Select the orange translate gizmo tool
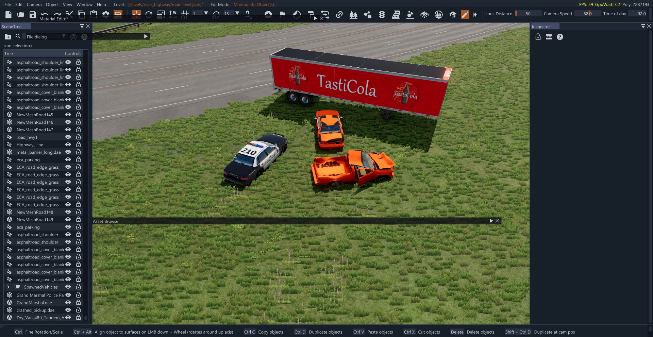The width and height of the screenshot is (653, 337). tap(136, 14)
